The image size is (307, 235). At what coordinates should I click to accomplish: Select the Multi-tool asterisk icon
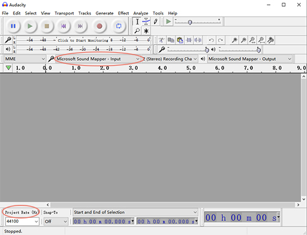(x=146, y=31)
